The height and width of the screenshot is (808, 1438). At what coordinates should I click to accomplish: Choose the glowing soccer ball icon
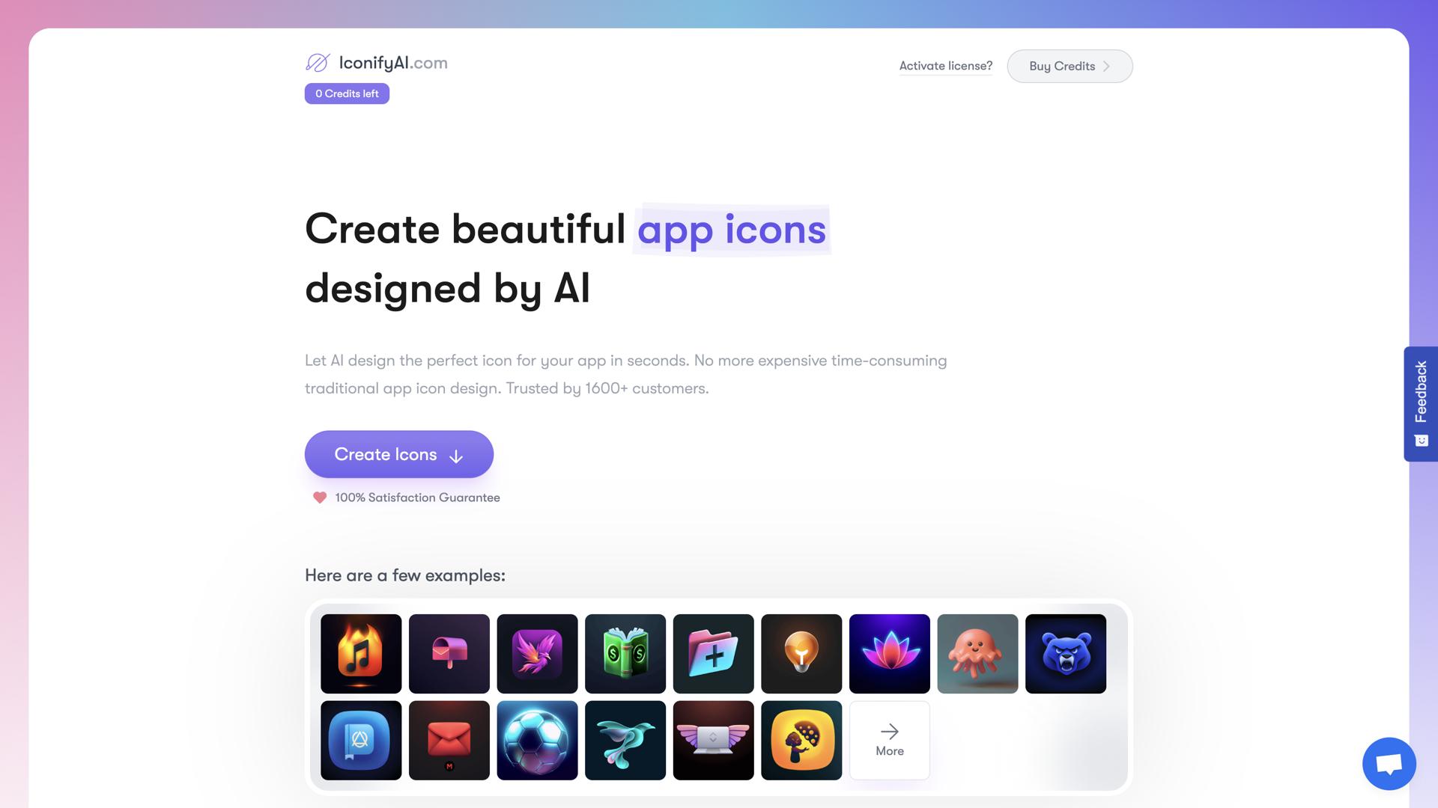tap(537, 741)
